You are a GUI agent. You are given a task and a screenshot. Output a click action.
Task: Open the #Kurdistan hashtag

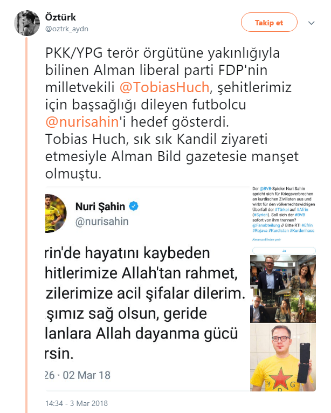click(x=279, y=231)
